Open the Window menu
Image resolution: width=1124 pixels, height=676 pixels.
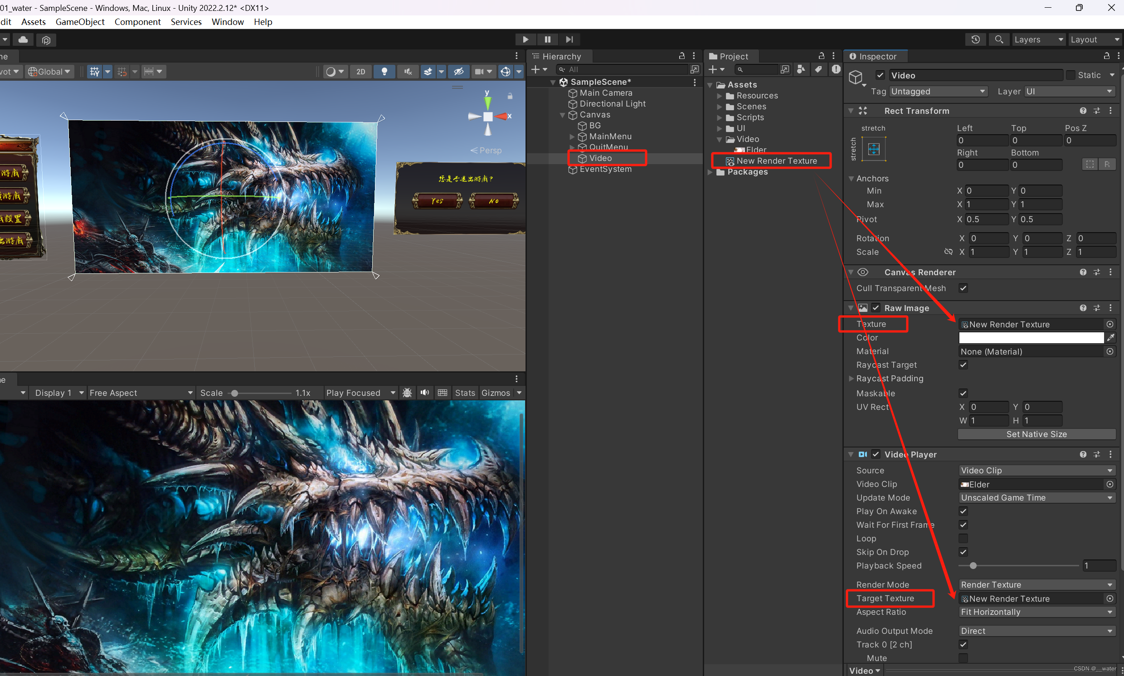click(228, 22)
